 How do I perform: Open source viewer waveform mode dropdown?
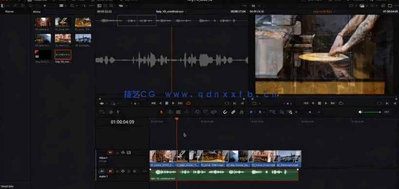coord(107,104)
